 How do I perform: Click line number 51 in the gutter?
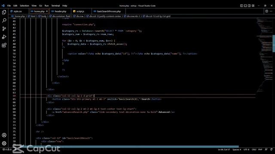tap(14, 53)
